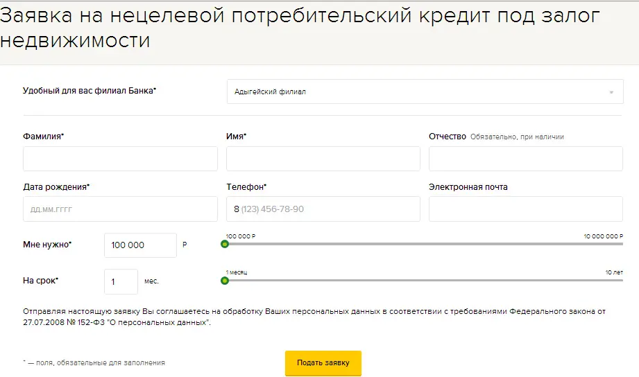The image size is (639, 377).
Task: Click the На срок label
Action: click(40, 281)
